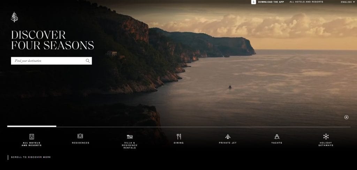The image size is (357, 170).
Task: Click the app icon beside Download the App
Action: click(253, 2)
